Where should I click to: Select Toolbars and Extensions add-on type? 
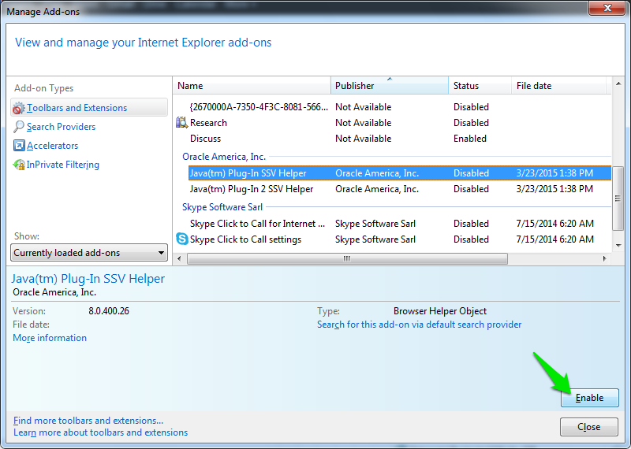coord(89,108)
